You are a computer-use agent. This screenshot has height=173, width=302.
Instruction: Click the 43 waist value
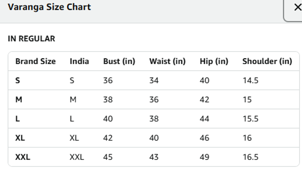[x=154, y=157]
